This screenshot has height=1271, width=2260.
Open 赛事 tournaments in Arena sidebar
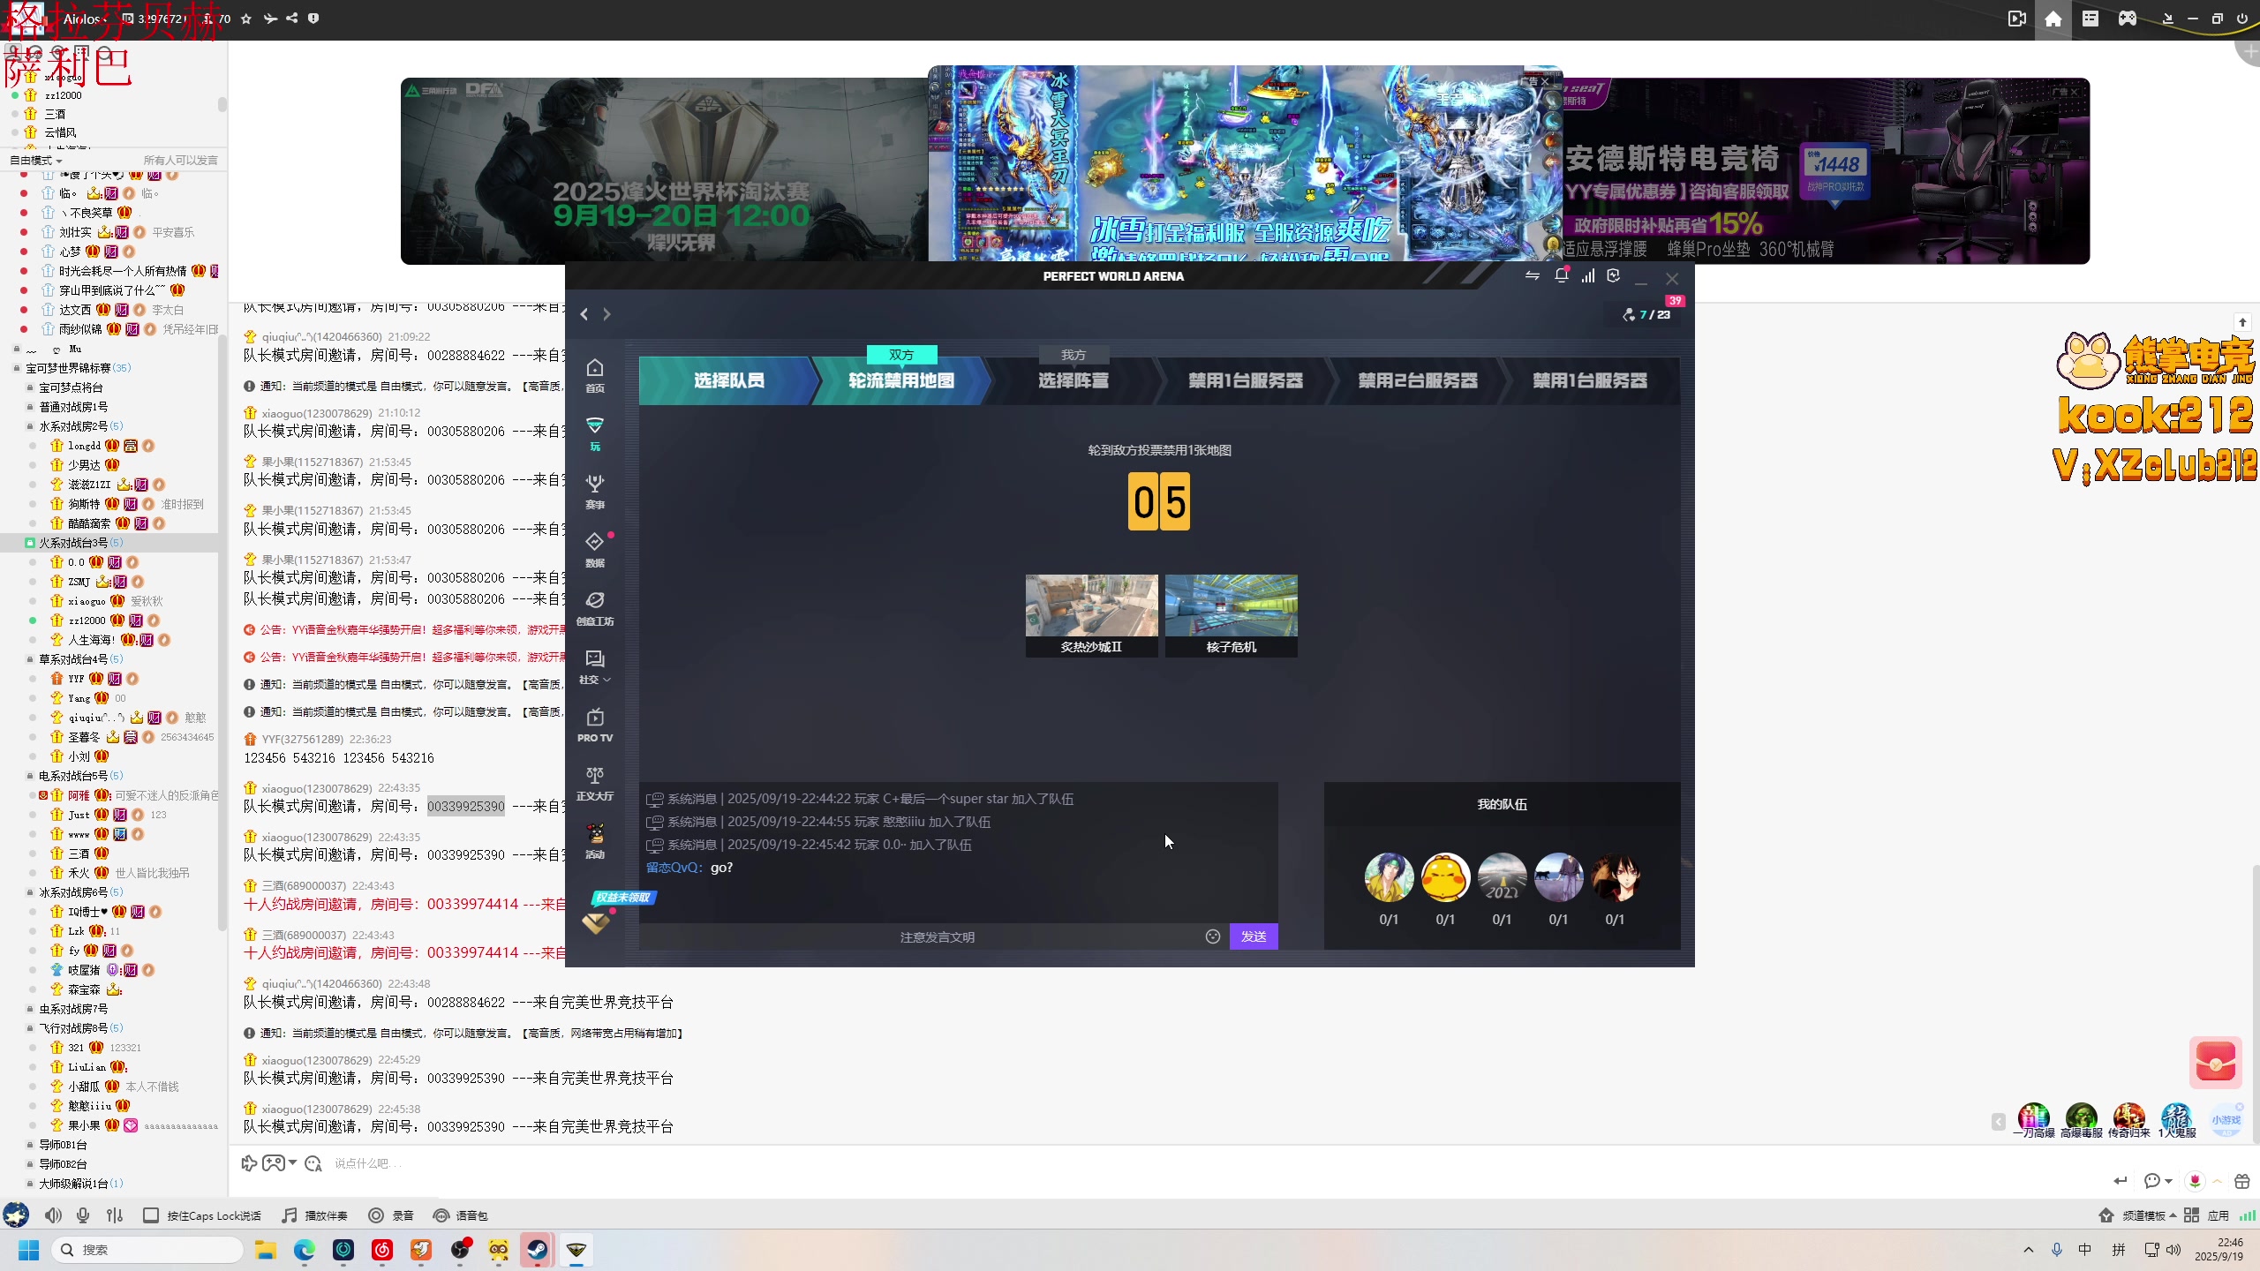pos(595,492)
